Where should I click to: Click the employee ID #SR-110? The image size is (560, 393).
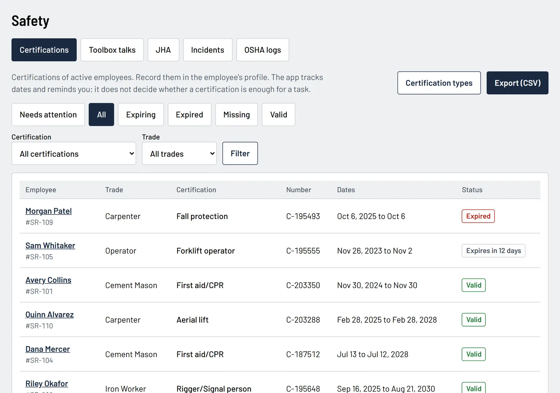coord(39,326)
